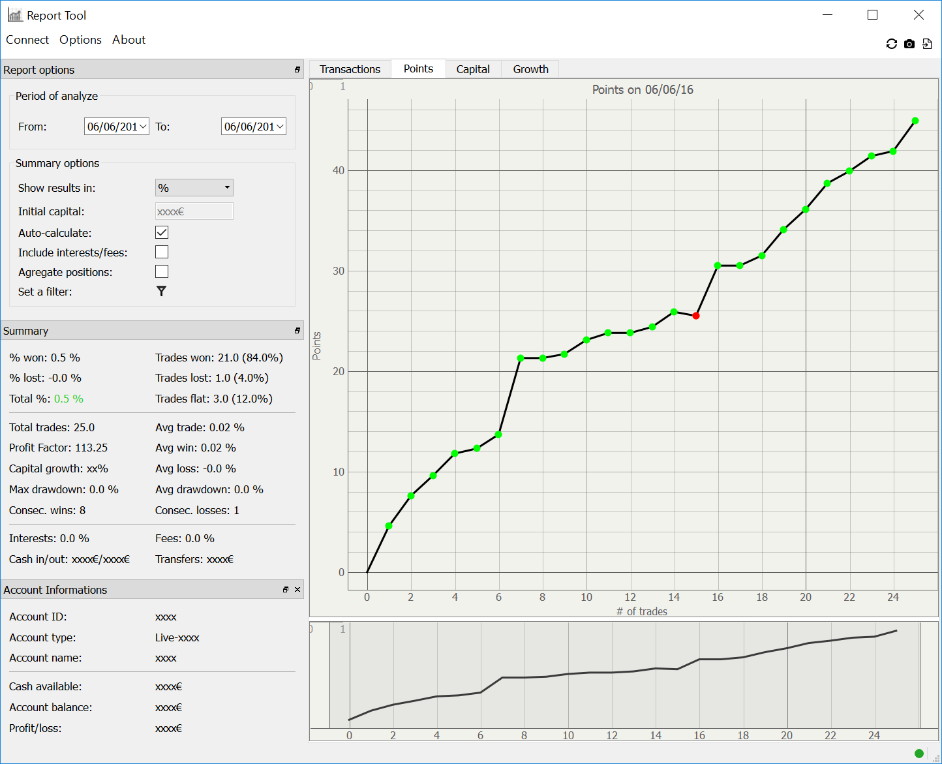Image resolution: width=942 pixels, height=764 pixels.
Task: Uncheck the Auto-calculate checkbox
Action: point(162,232)
